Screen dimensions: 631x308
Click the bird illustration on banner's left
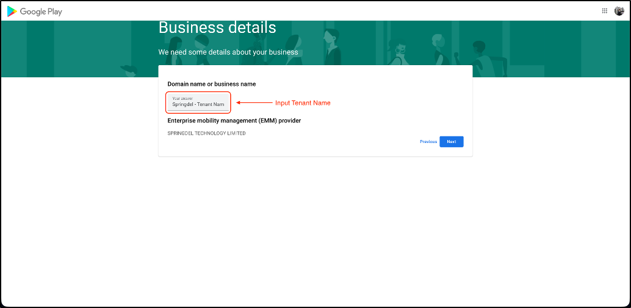point(128,68)
